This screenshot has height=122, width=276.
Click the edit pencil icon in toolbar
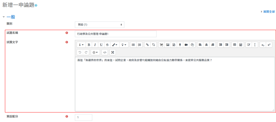(x=248, y=45)
